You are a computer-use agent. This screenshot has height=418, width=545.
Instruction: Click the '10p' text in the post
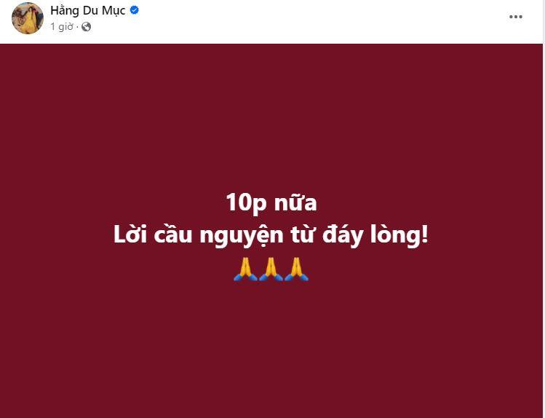pos(246,202)
